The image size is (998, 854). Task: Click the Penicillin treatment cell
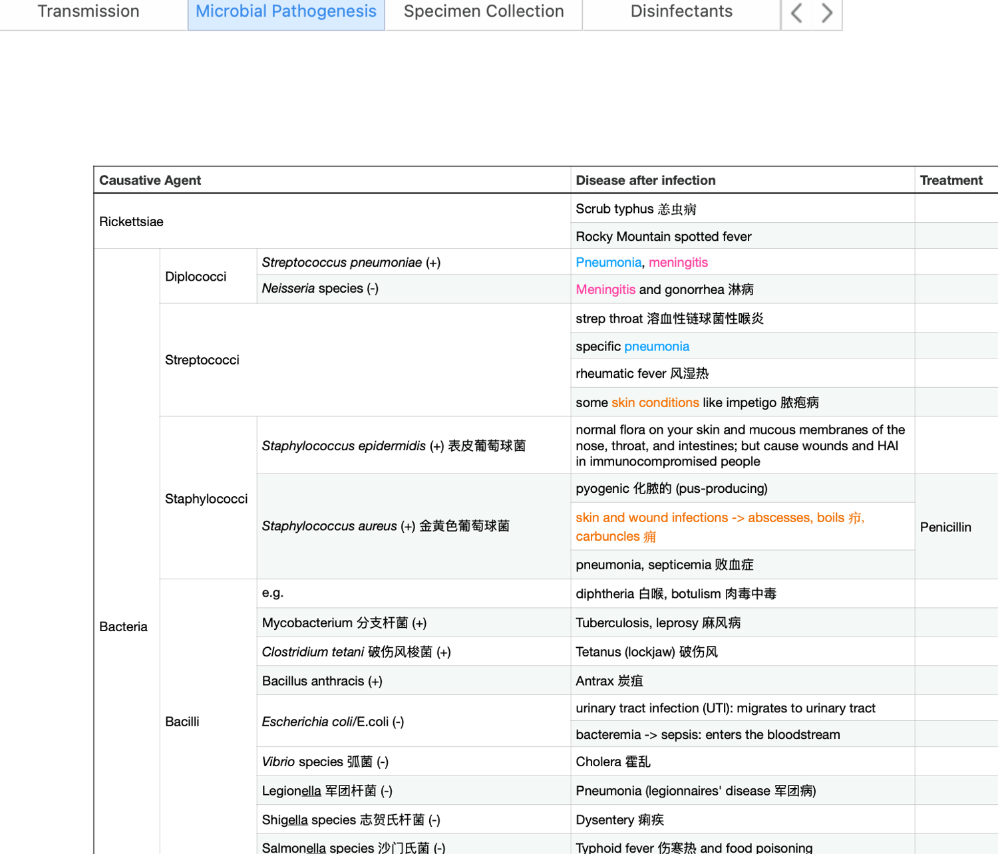pyautogui.click(x=956, y=527)
